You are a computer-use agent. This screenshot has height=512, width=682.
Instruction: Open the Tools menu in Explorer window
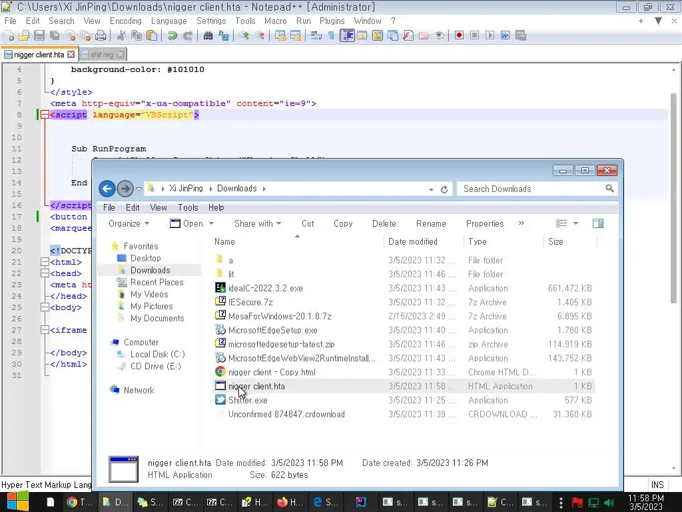pos(188,208)
